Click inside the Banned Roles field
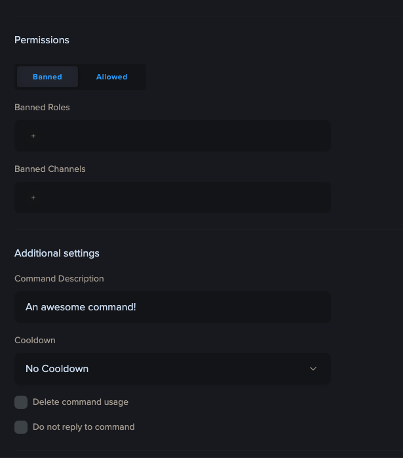403x458 pixels. [172, 136]
